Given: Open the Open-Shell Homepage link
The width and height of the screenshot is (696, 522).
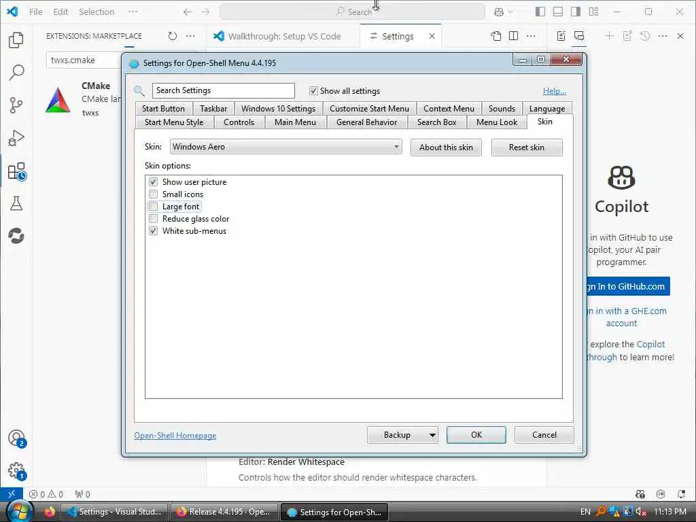Looking at the screenshot, I should tap(175, 436).
